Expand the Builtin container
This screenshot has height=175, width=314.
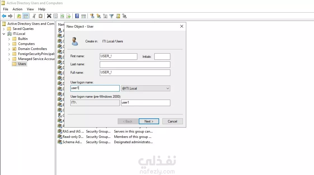pos(9,39)
